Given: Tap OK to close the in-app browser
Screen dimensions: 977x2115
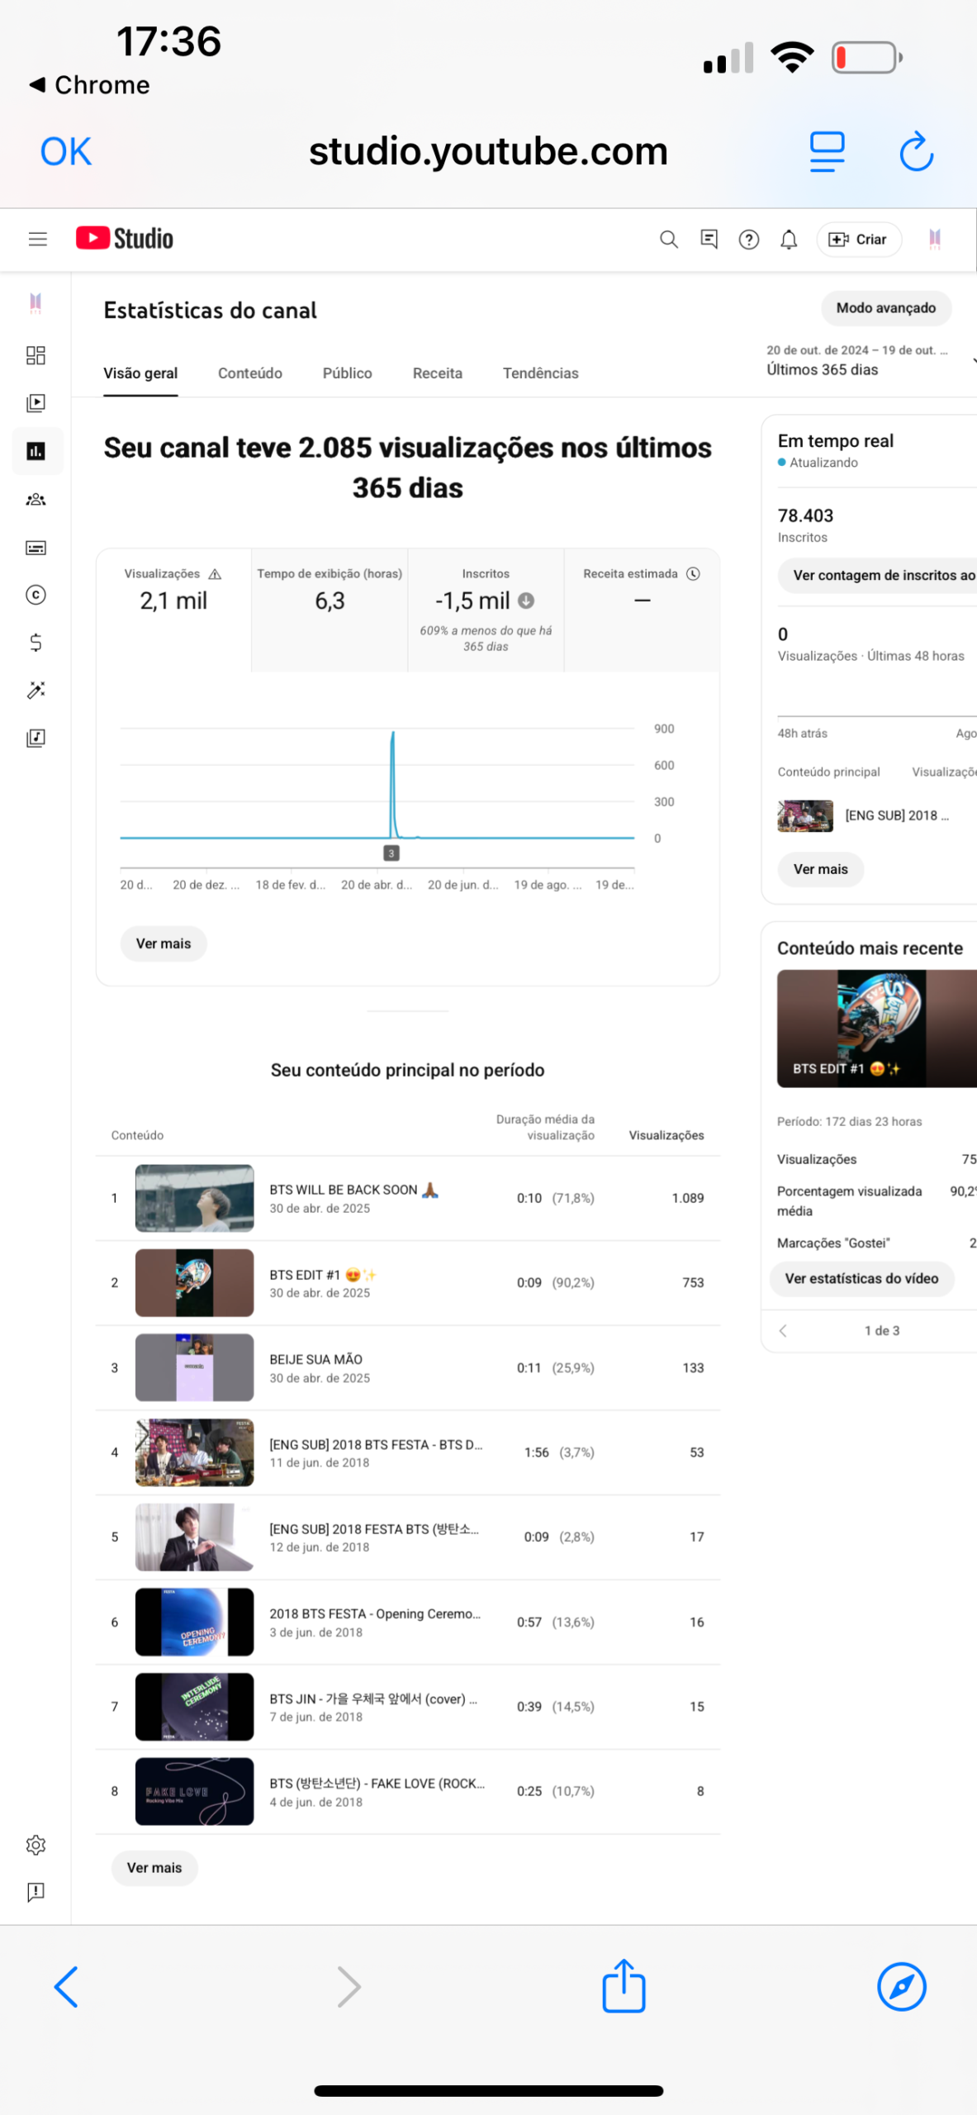Looking at the screenshot, I should click(x=66, y=152).
